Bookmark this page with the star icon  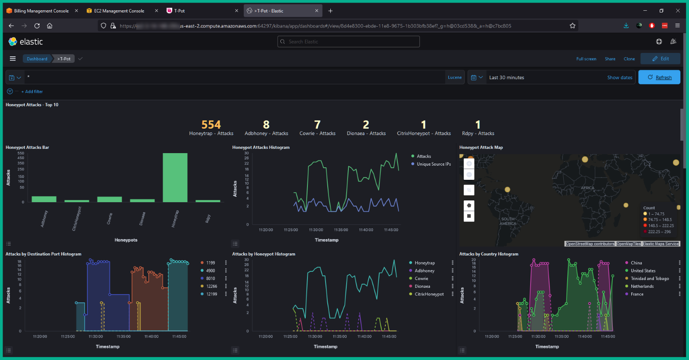572,26
